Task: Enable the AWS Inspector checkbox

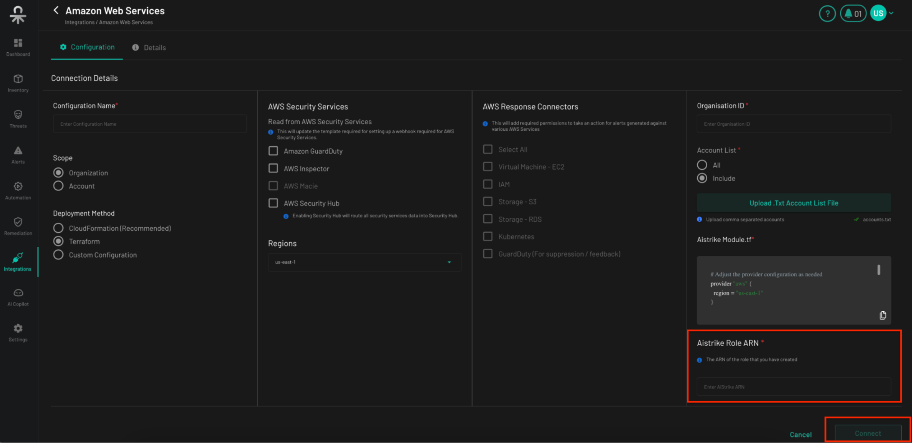Action: (x=273, y=168)
